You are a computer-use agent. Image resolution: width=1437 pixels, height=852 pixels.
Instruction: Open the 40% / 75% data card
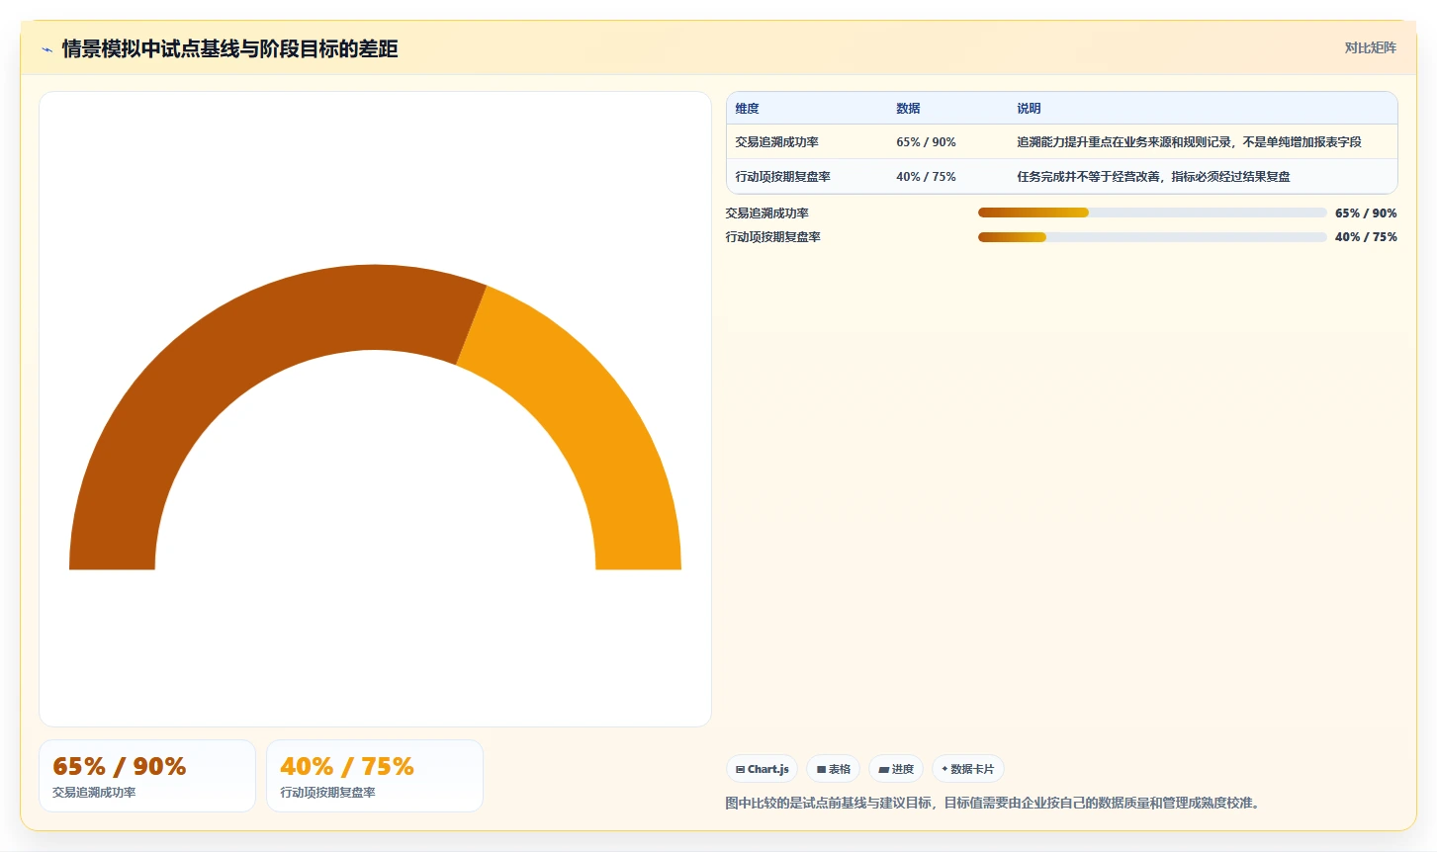pyautogui.click(x=375, y=776)
